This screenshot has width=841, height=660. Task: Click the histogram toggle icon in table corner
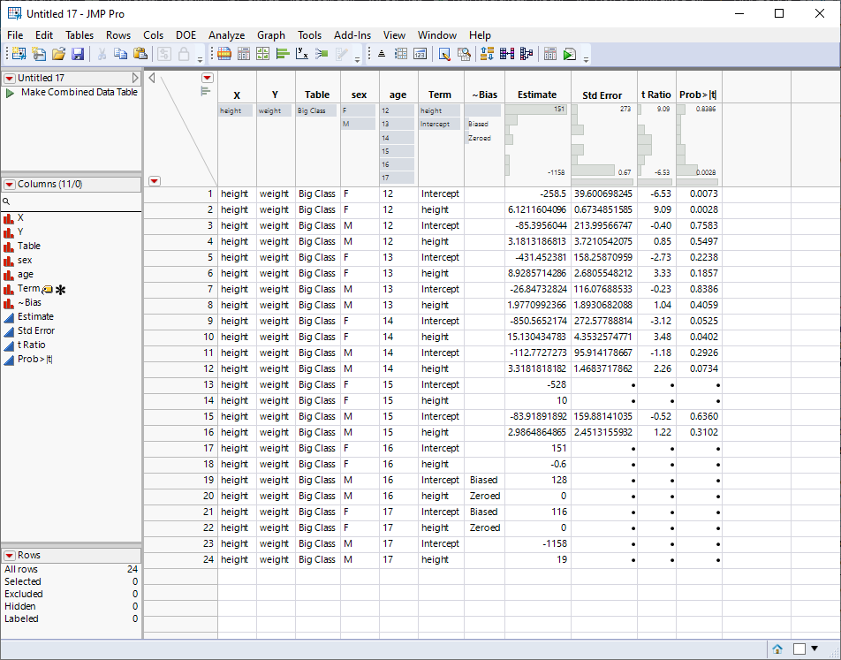click(206, 91)
